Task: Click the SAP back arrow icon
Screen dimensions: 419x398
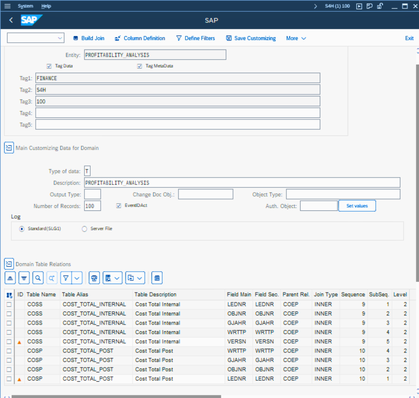Action: tap(11, 20)
